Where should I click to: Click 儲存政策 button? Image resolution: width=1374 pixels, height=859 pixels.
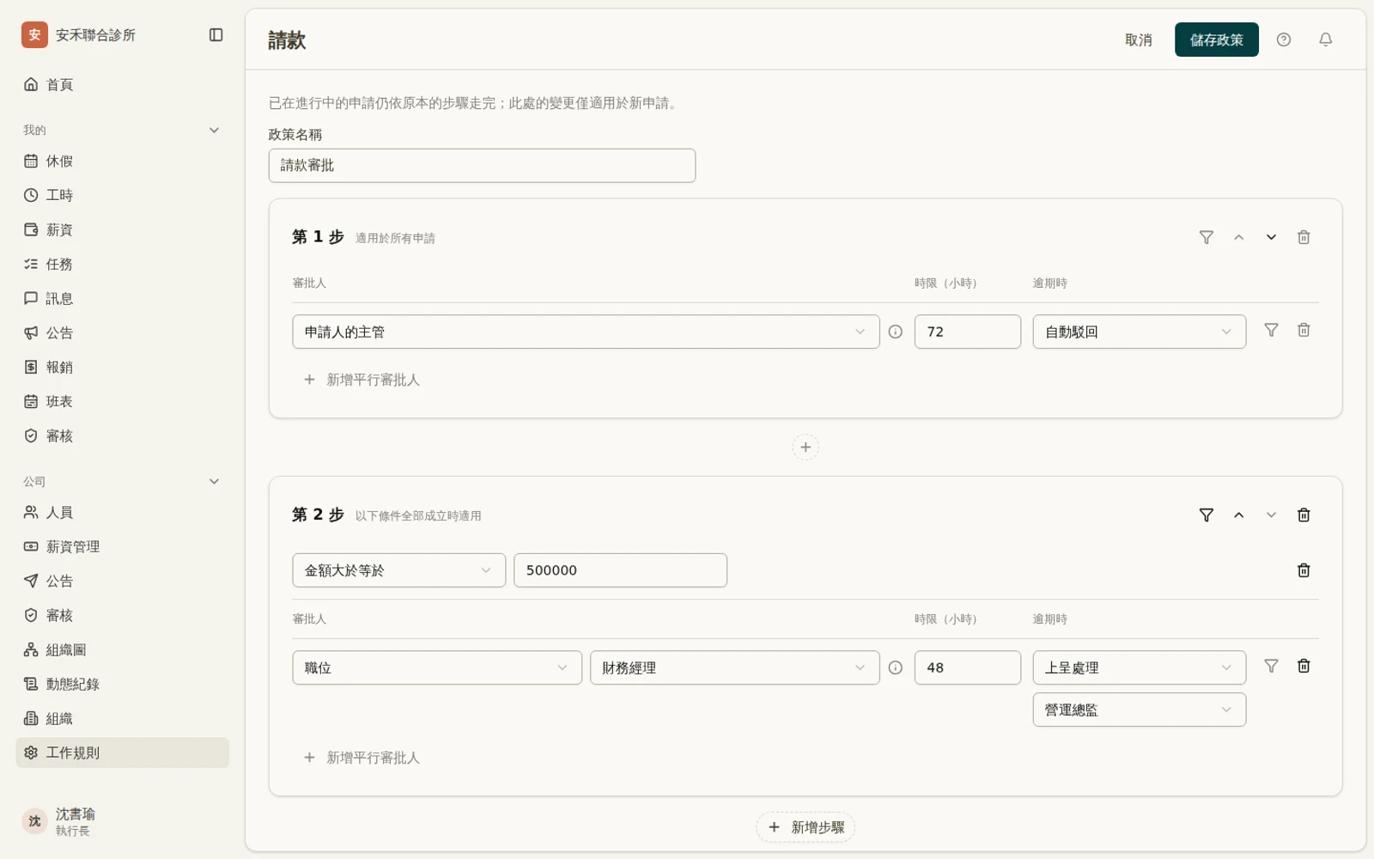pos(1216,40)
